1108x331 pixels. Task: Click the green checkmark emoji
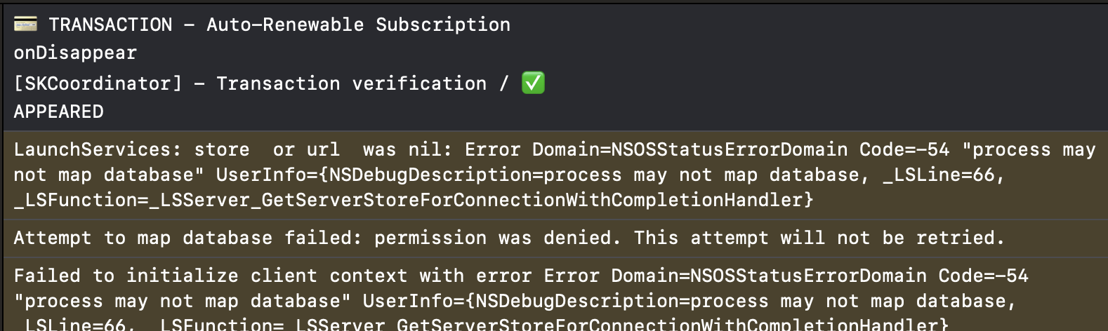pos(533,83)
